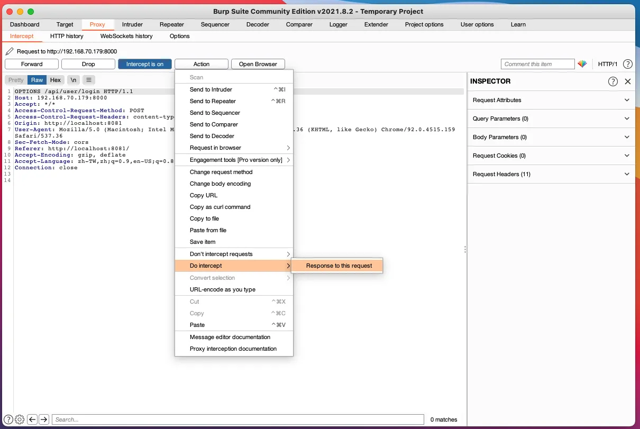Choose Send to Decoder
The width and height of the screenshot is (640, 429).
click(x=234, y=136)
